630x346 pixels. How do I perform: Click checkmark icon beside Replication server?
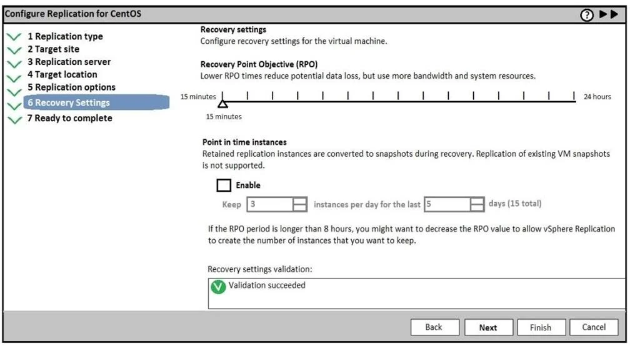pos(14,64)
